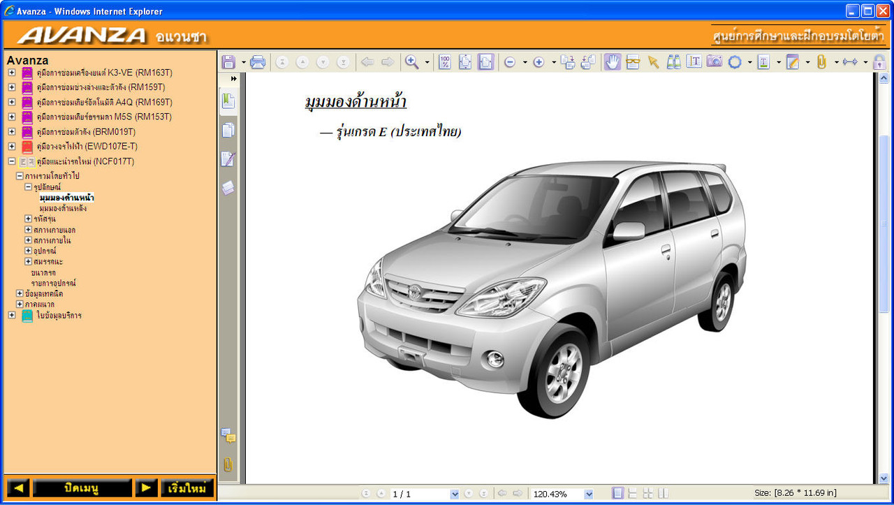Open the page thumbnails panel icon
Screen dimensions: 894x505
(228, 131)
